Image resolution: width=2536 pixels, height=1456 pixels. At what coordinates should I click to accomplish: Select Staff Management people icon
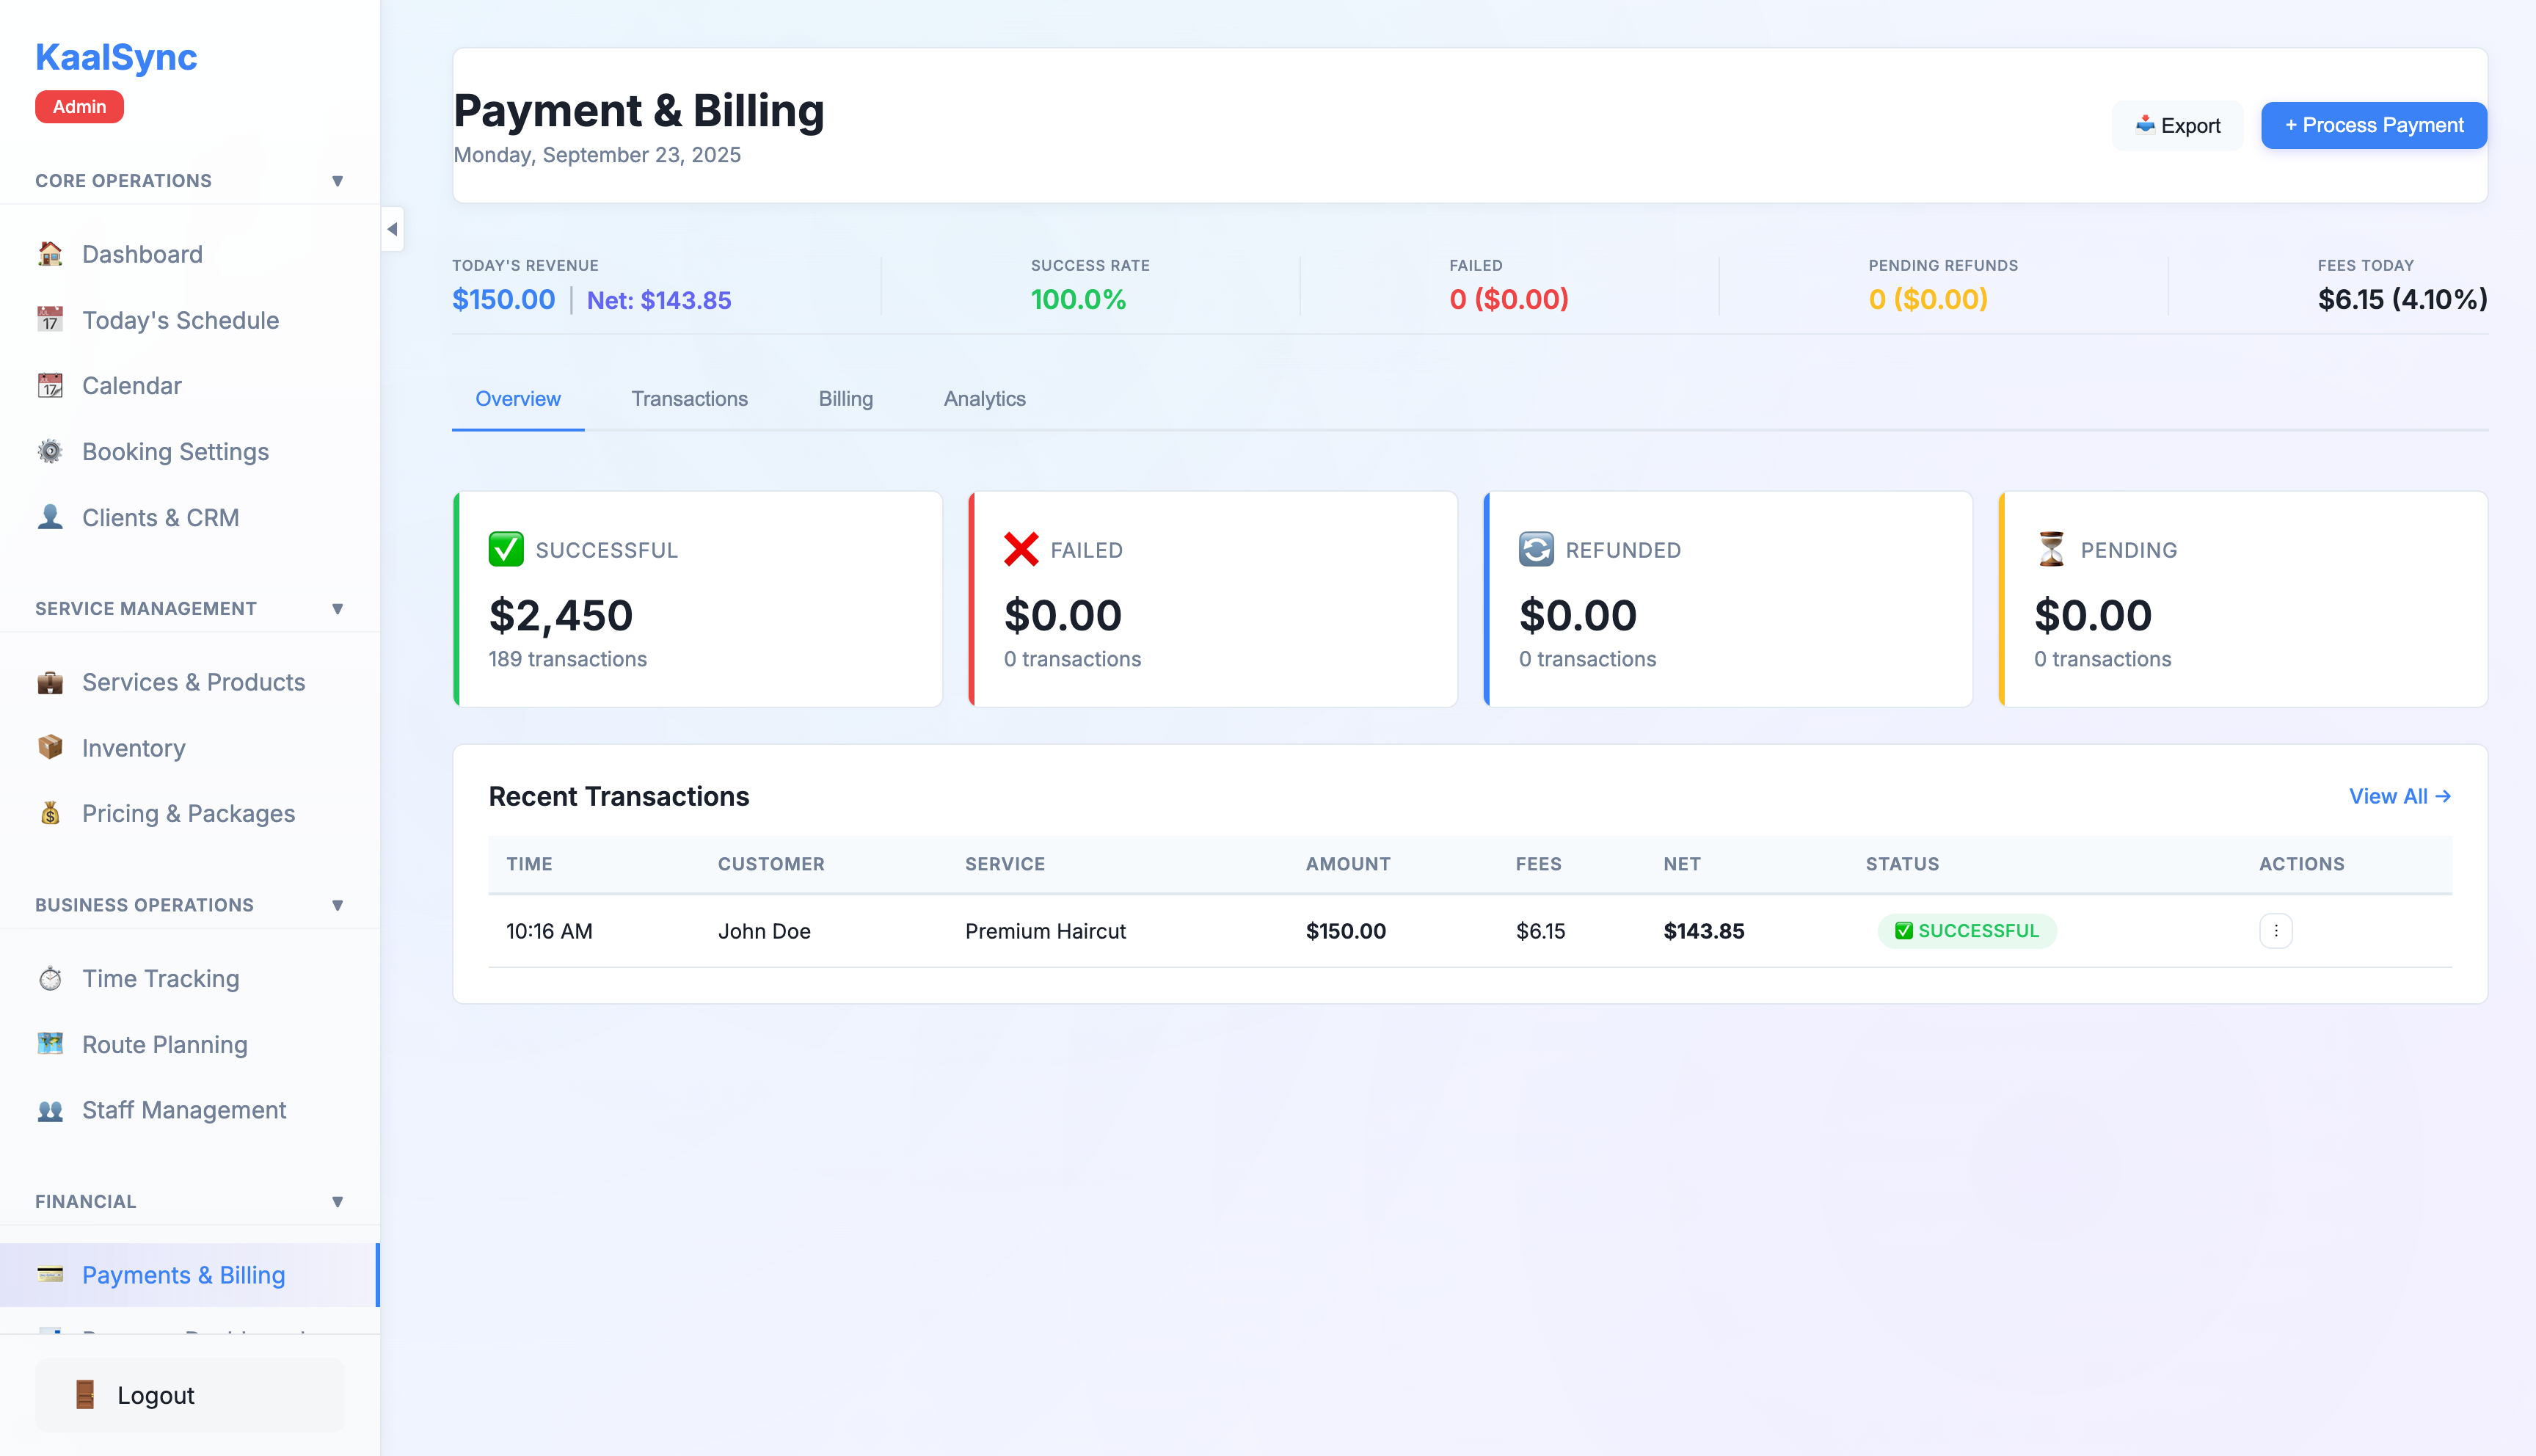pyautogui.click(x=50, y=1110)
